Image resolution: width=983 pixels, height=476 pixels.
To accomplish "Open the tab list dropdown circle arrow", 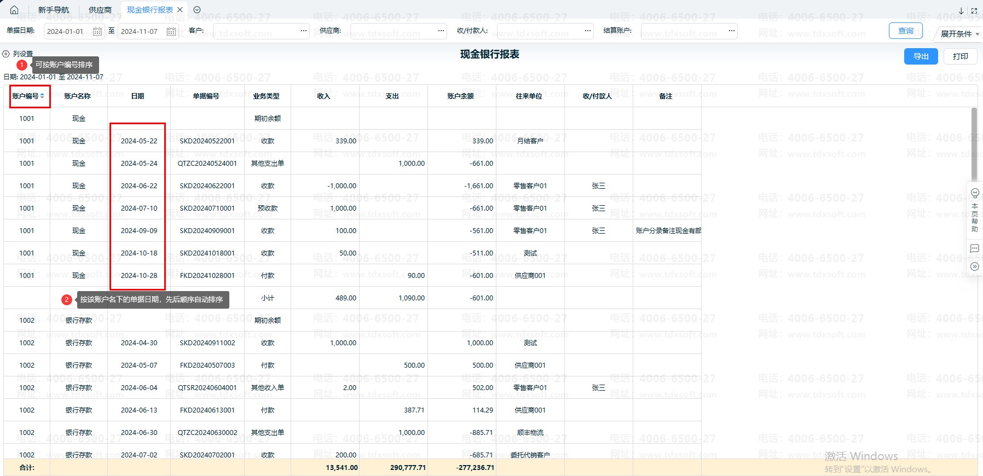I will [197, 10].
